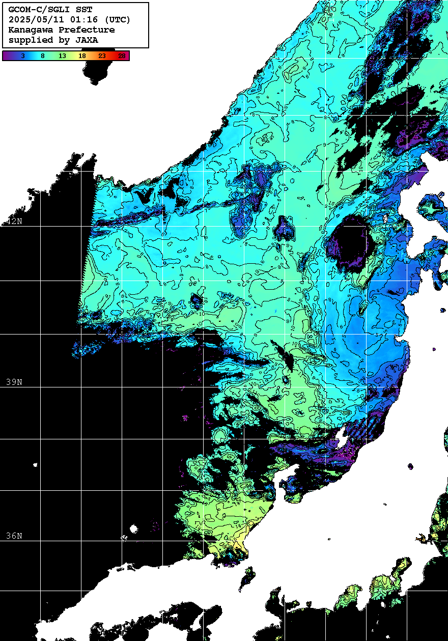Pick the "3" value on the color scale
This screenshot has height=641, width=448.
[x=23, y=56]
